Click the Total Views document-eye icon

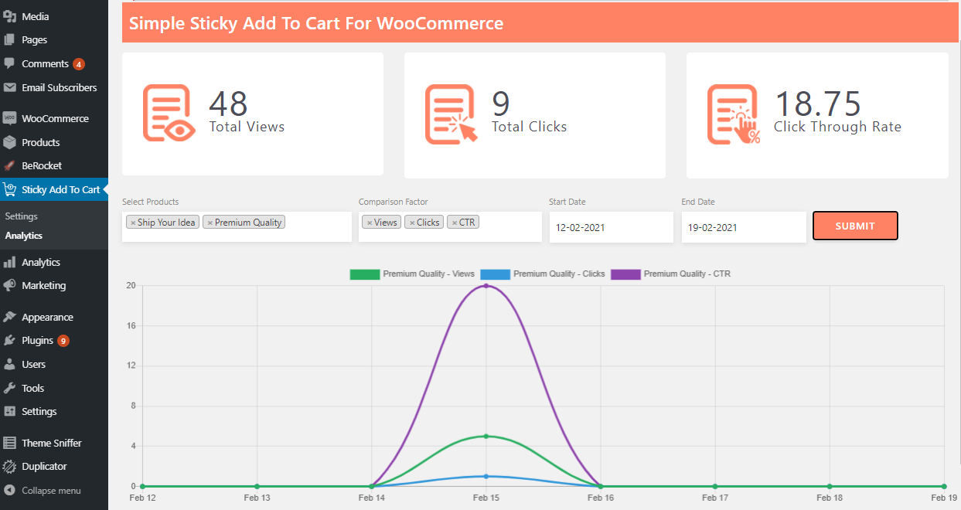[x=169, y=113]
